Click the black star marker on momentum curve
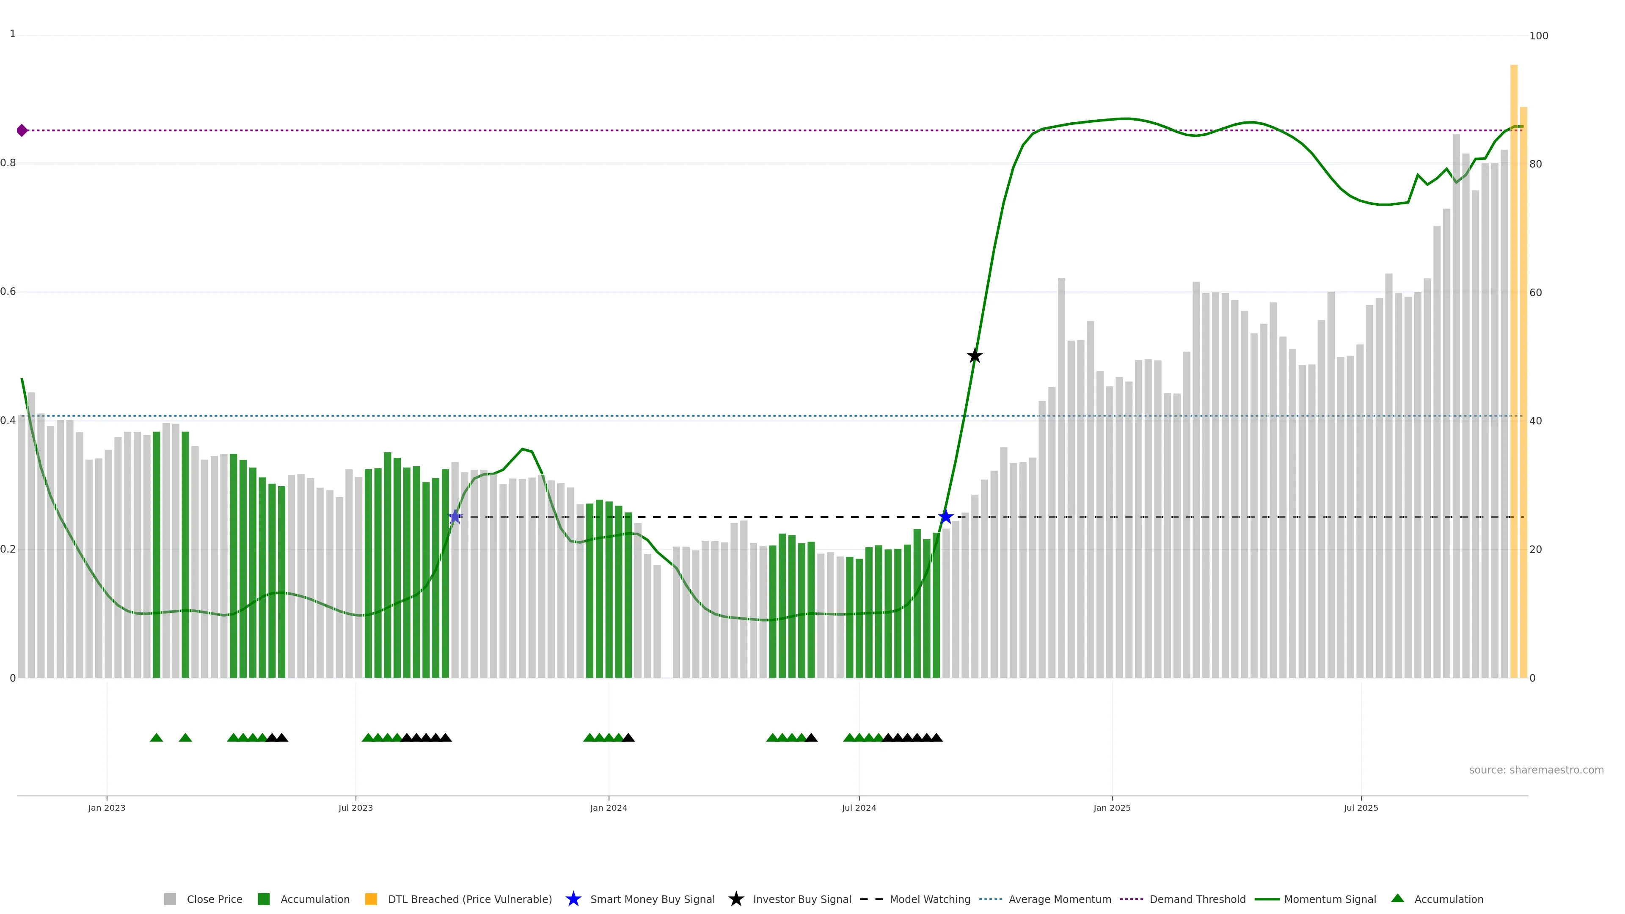This screenshot has width=1625, height=914. [975, 356]
